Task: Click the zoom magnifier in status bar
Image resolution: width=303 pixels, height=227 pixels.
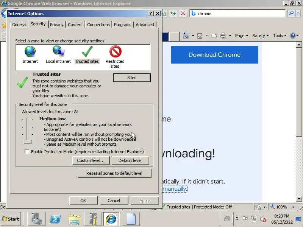Action: [x=273, y=207]
